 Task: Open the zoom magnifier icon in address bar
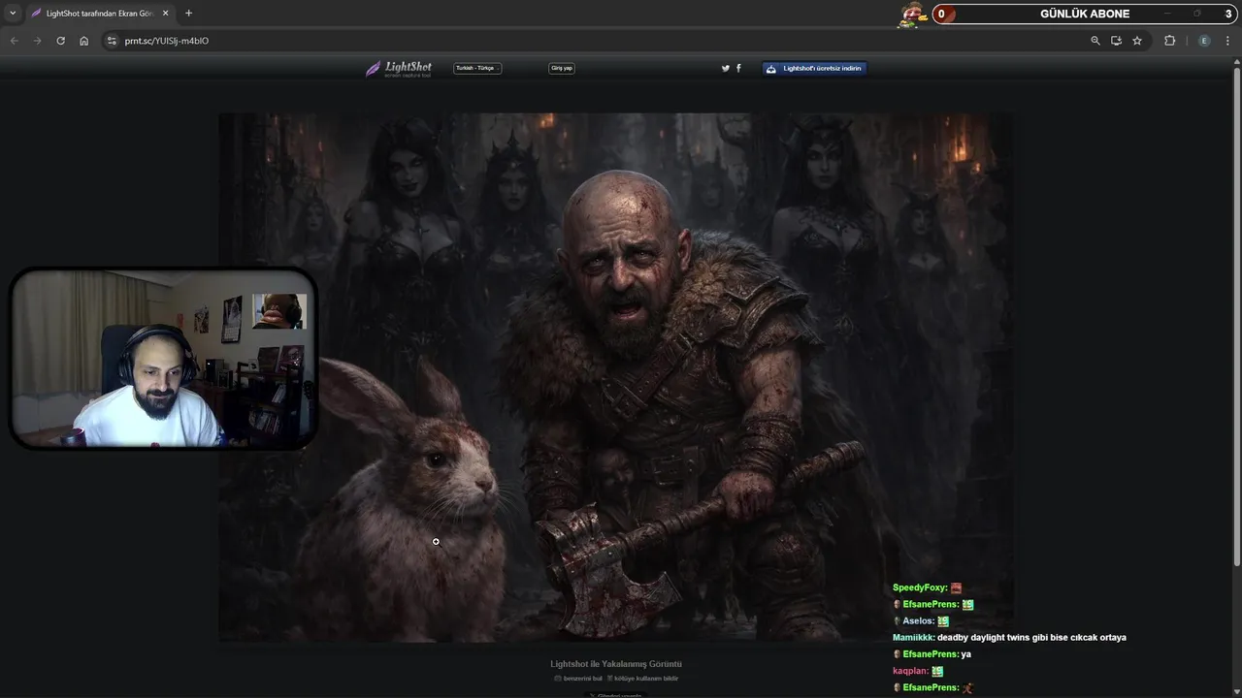pyautogui.click(x=1095, y=41)
